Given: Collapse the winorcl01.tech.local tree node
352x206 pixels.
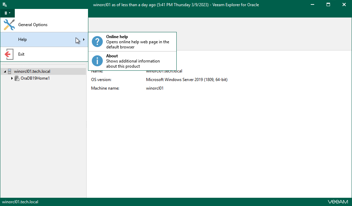Looking at the screenshot, I should coord(5,71).
